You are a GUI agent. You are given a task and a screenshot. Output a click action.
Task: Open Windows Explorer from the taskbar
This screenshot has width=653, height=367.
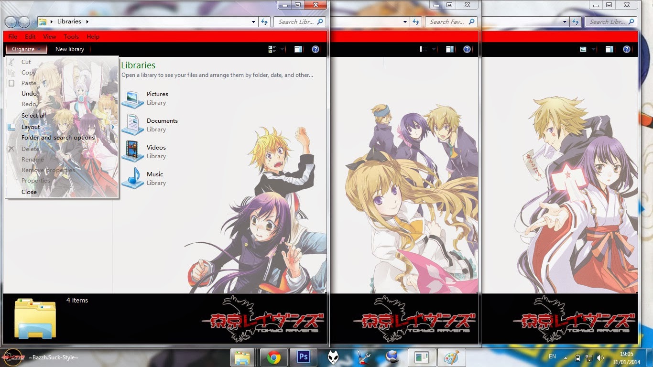[x=243, y=357]
